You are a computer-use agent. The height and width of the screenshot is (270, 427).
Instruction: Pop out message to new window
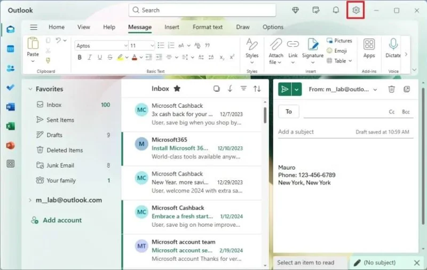click(x=407, y=89)
